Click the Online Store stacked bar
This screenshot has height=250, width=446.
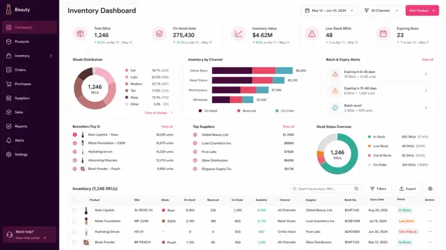(252, 70)
